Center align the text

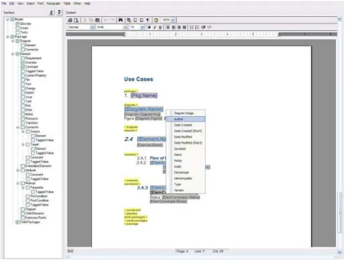point(173,28)
